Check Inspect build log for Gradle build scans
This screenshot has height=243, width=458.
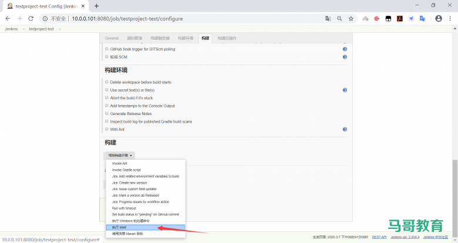(107, 122)
